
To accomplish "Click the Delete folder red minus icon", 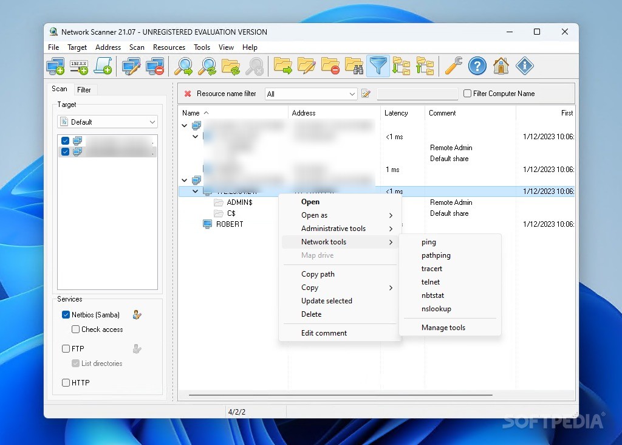I will pyautogui.click(x=330, y=66).
